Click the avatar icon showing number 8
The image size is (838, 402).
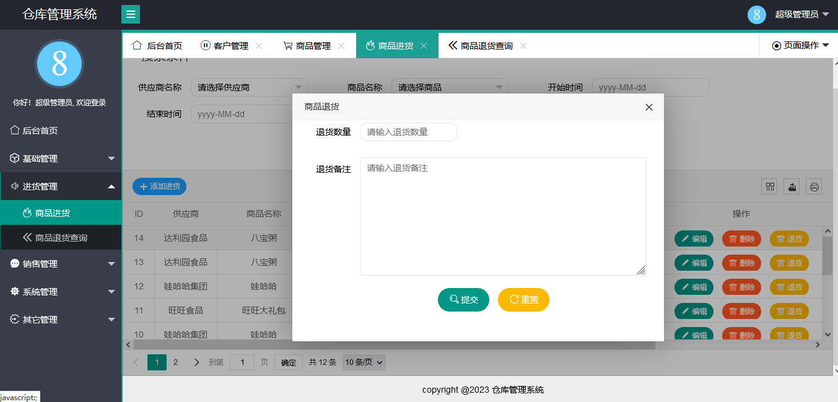(x=756, y=14)
